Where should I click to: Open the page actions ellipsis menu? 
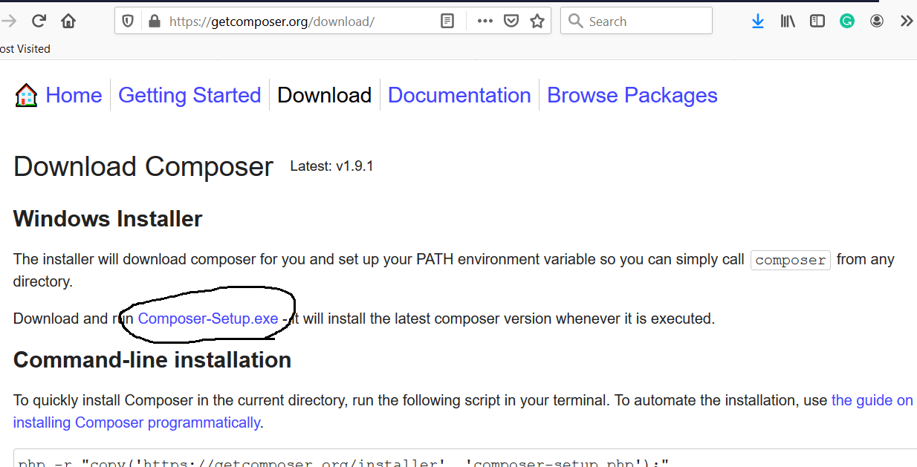coord(485,20)
